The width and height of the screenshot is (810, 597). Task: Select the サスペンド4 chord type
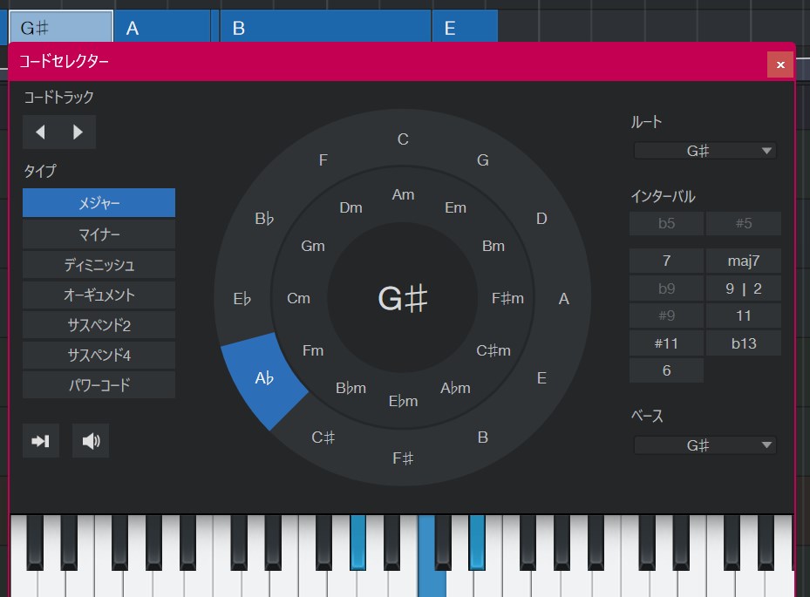(x=99, y=356)
